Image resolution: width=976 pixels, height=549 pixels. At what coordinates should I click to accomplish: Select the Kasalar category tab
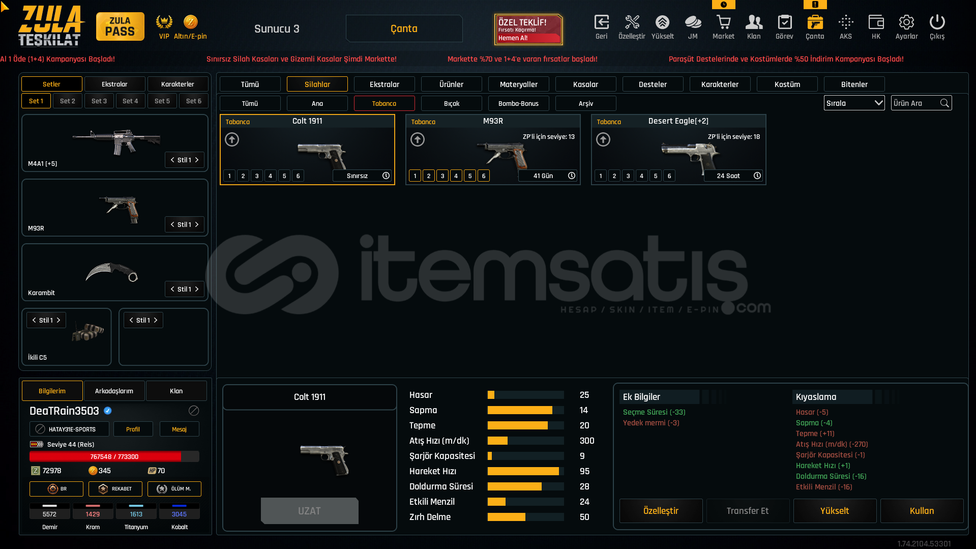pyautogui.click(x=586, y=84)
